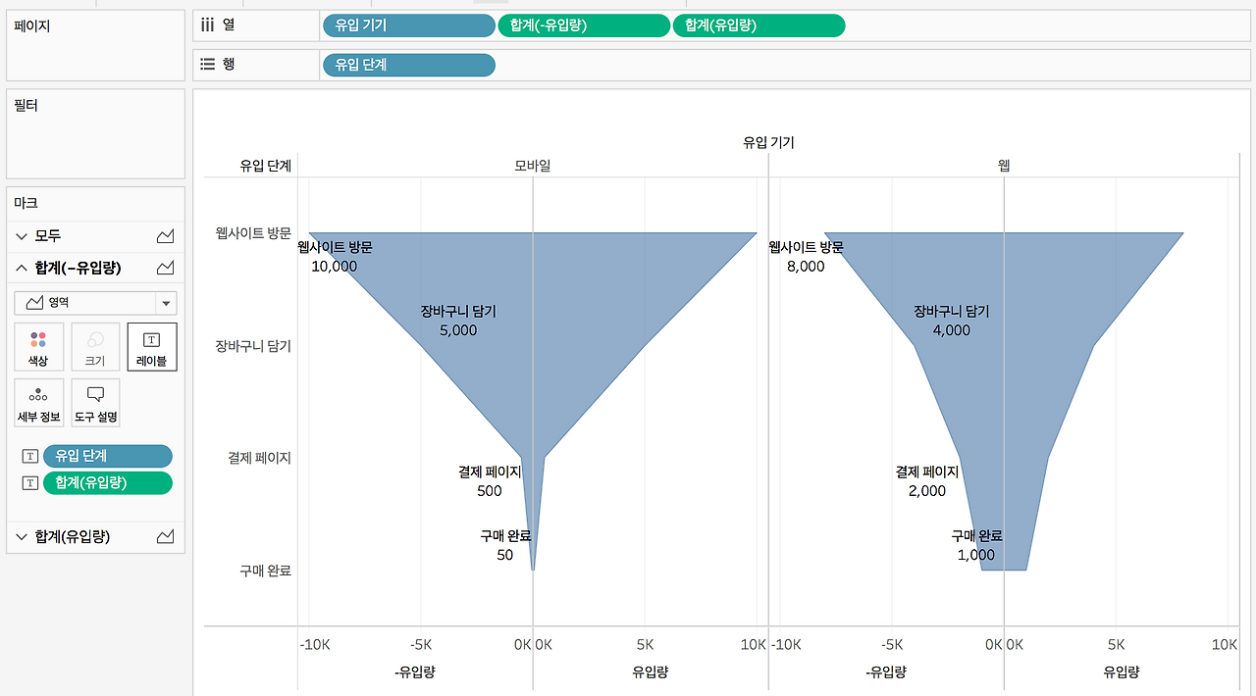This screenshot has width=1256, height=696.
Task: Click the 4,000 label in 웹 funnel
Action: tap(952, 331)
